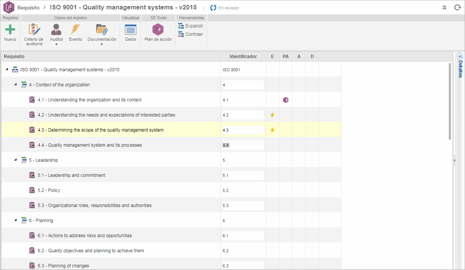Click the green Nuevo plus icon

10,29
